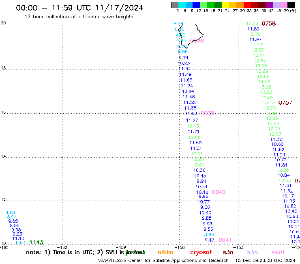Viewport: 300px width, 264px height.
Task: Click the wave height value '11.97'
Action: click(255, 39)
